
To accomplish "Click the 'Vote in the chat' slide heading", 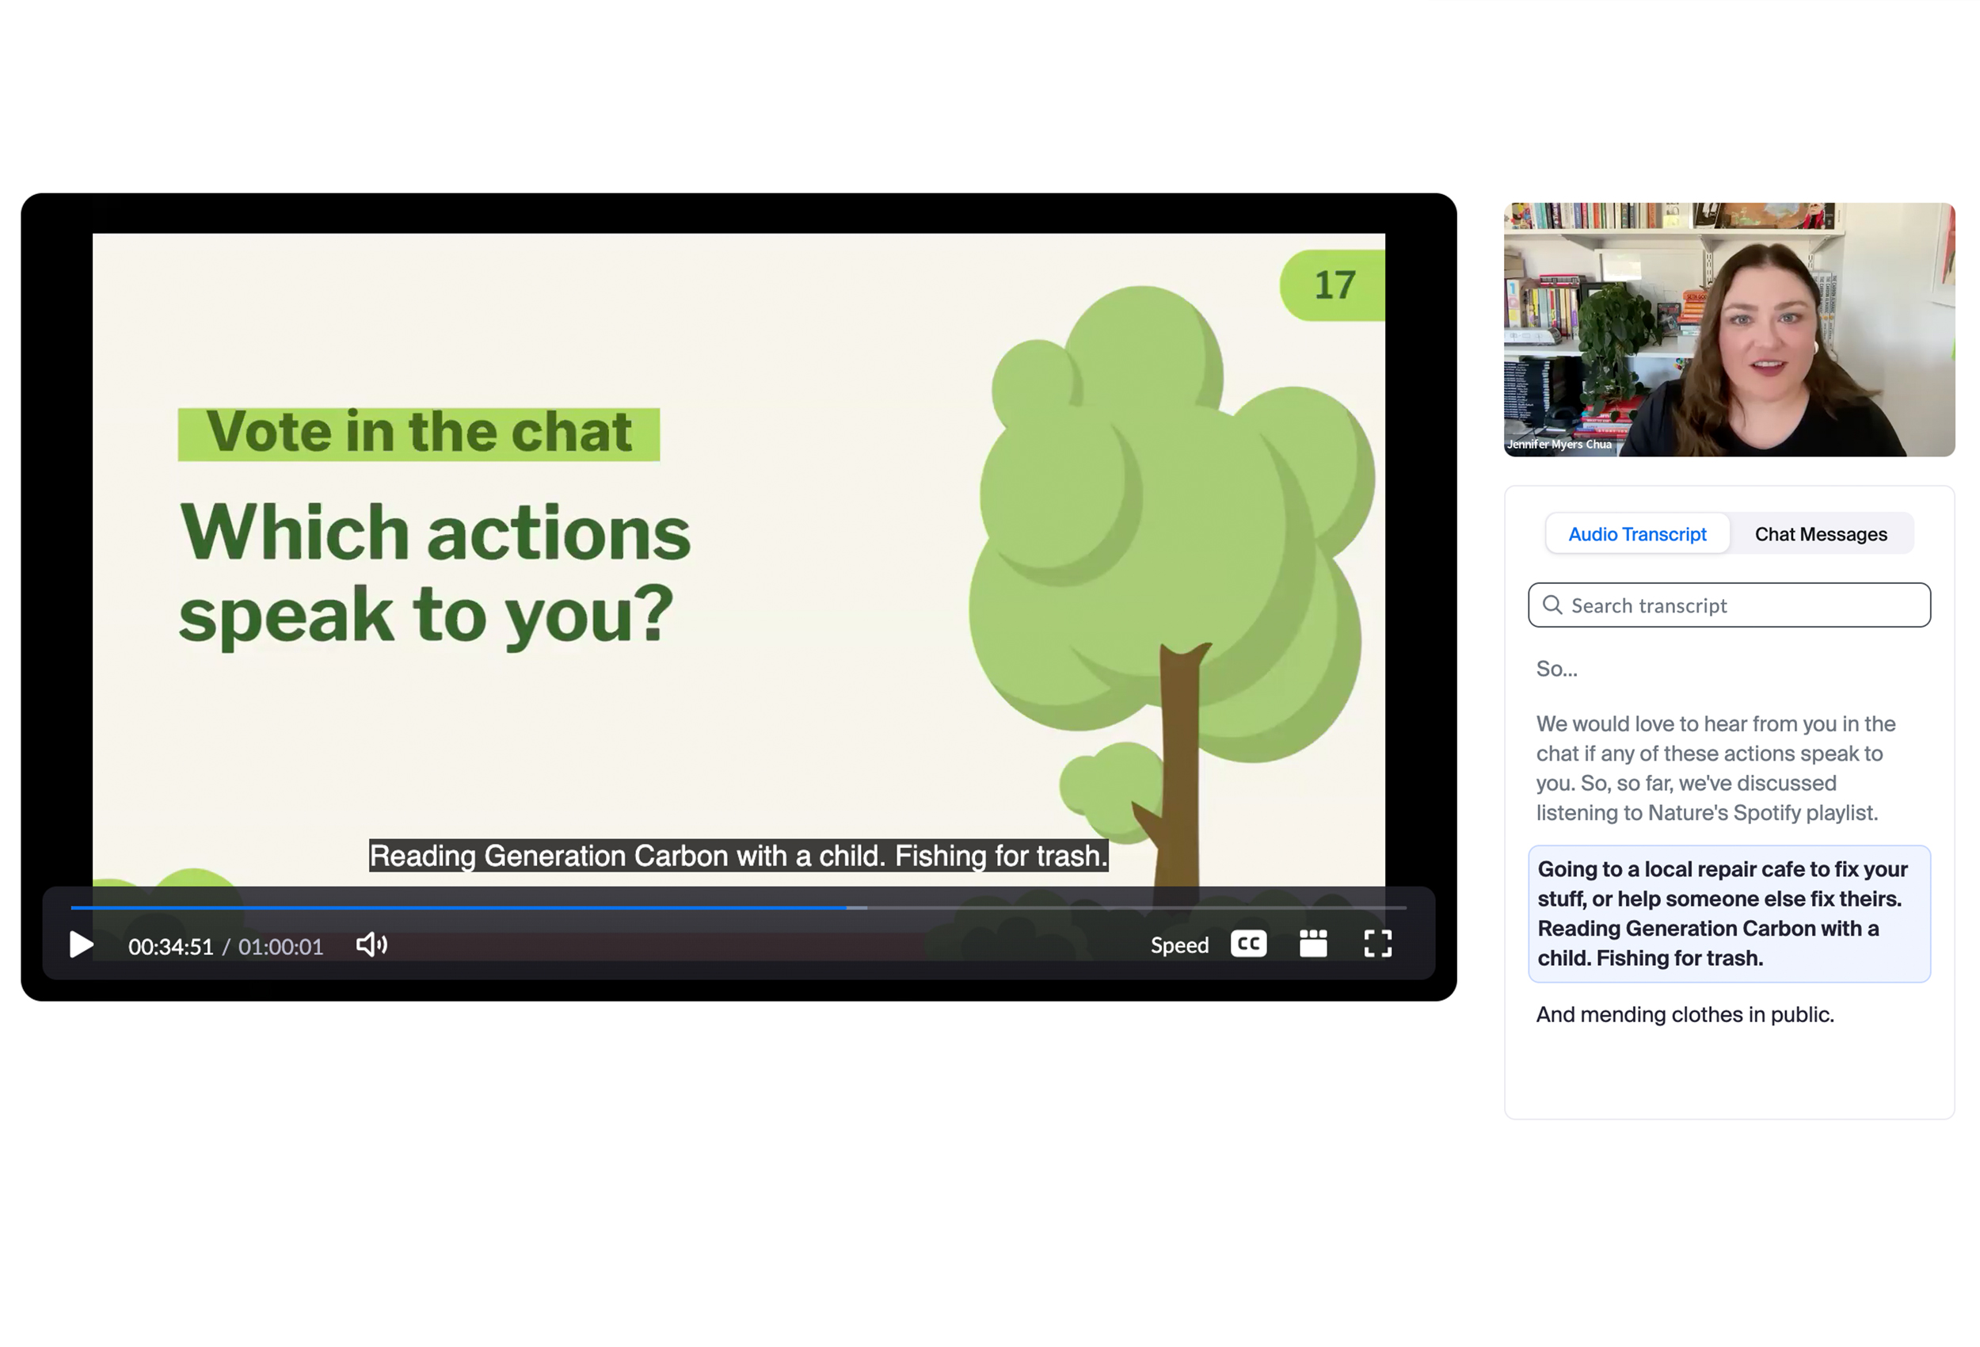I will 418,433.
